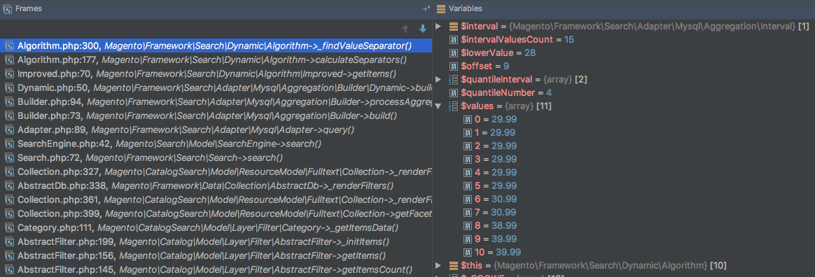Select the $offset variable icon
The height and width of the screenshot is (277, 815).
(453, 66)
